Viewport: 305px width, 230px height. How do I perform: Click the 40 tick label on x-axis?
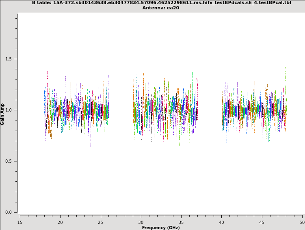click(x=221, y=222)
